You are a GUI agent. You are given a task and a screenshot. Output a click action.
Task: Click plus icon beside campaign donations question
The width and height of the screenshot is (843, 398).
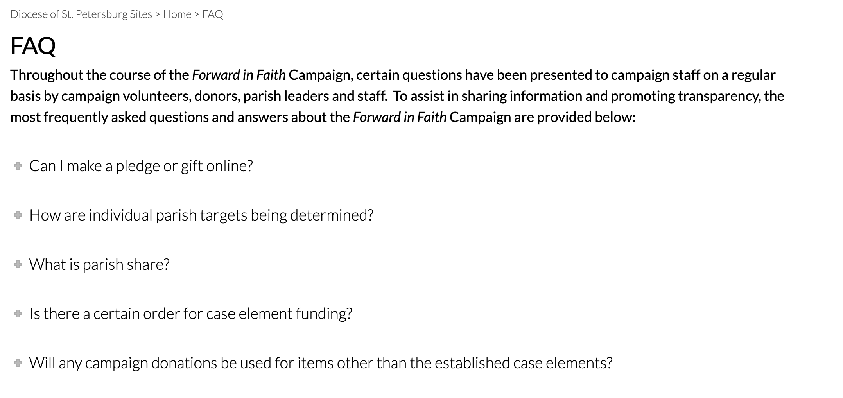[x=18, y=363]
